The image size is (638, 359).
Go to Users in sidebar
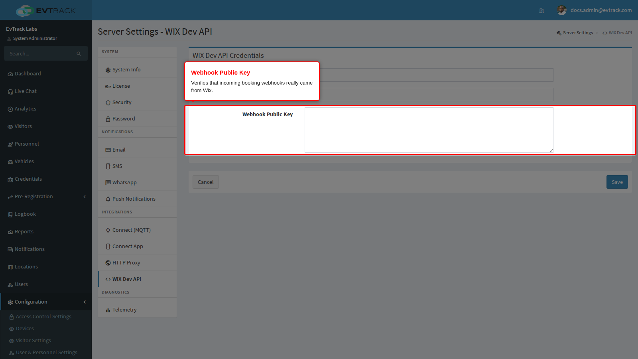[x=46, y=284]
